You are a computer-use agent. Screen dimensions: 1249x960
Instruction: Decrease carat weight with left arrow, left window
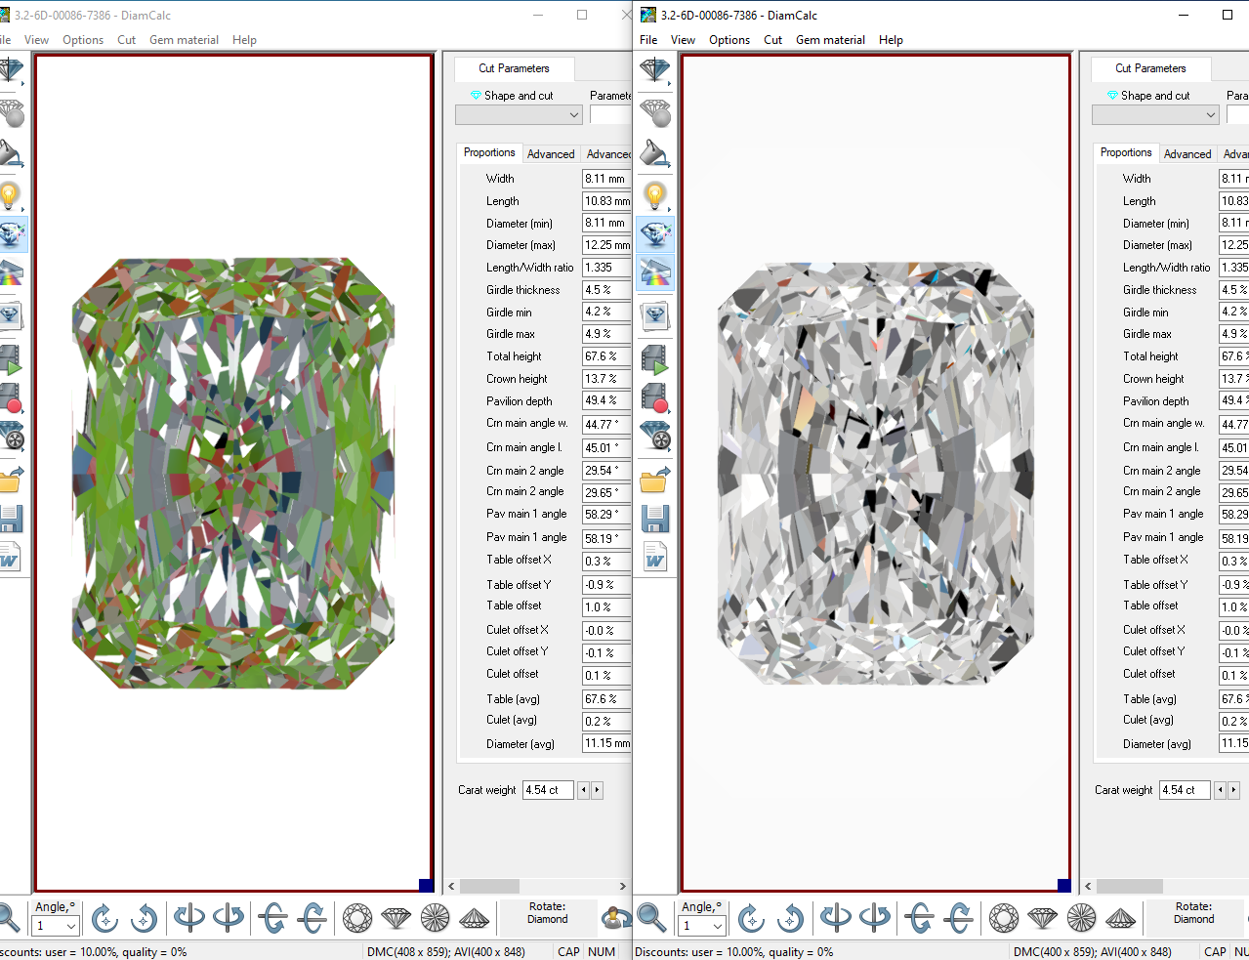click(x=584, y=790)
